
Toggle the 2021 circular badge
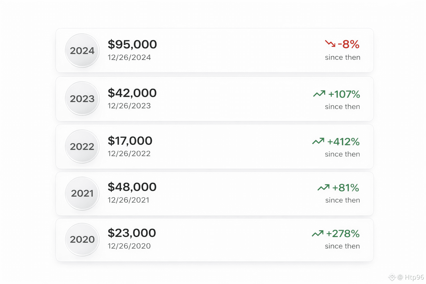[82, 193]
